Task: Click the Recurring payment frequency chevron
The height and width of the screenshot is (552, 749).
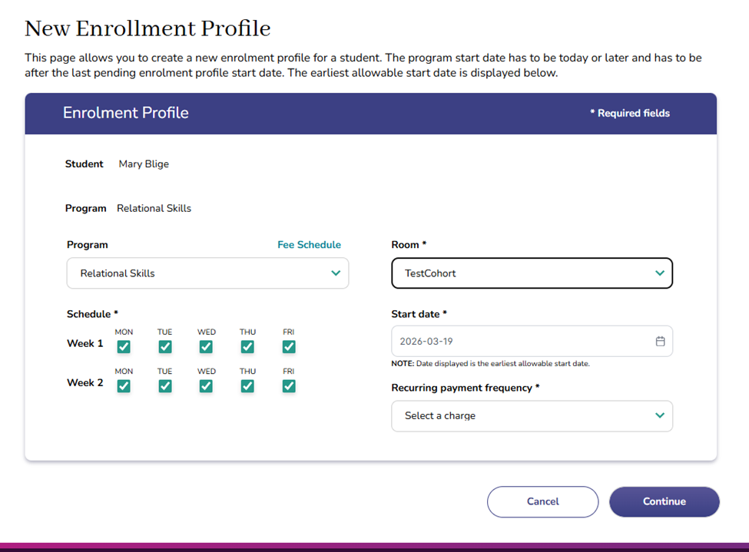Action: click(x=660, y=415)
